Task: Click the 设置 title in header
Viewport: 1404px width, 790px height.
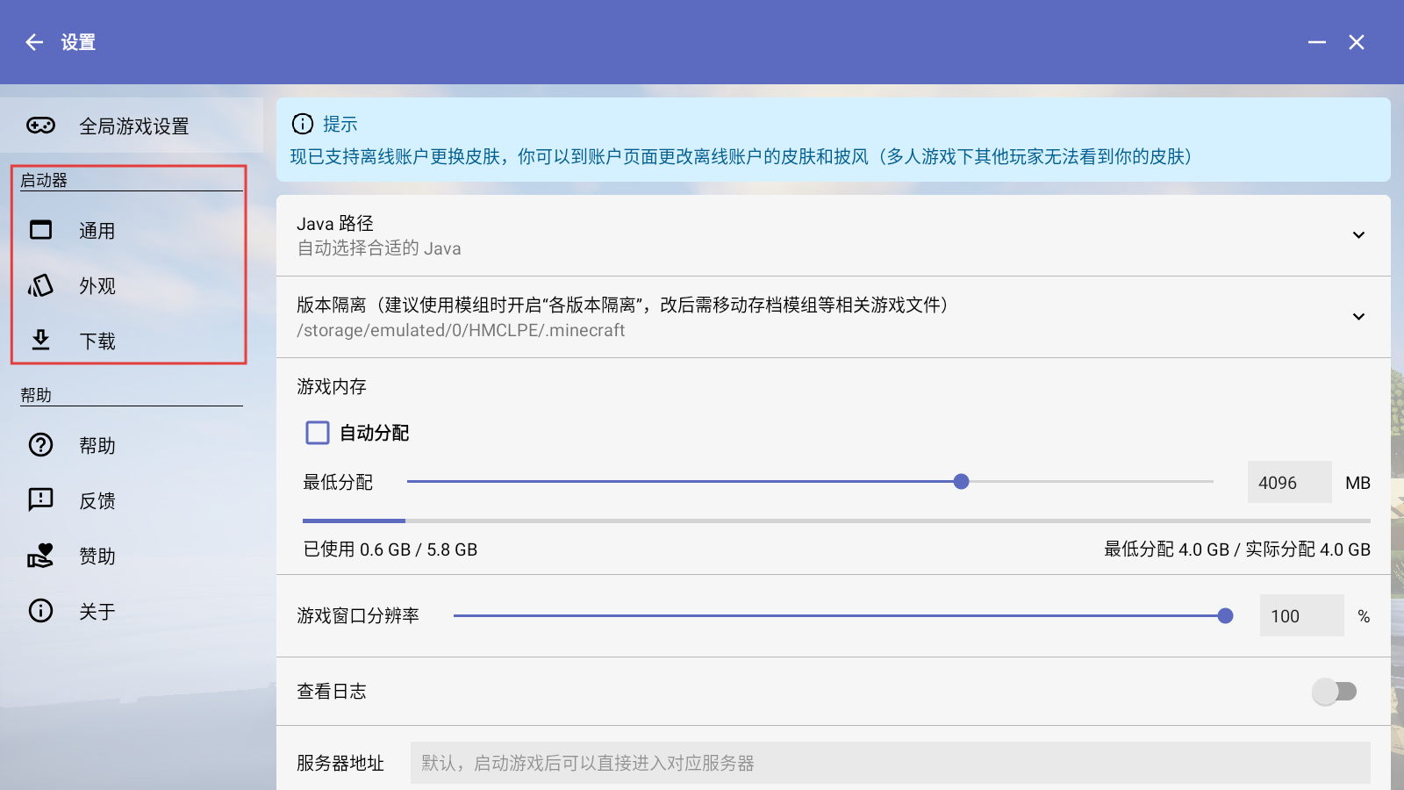Action: (78, 42)
